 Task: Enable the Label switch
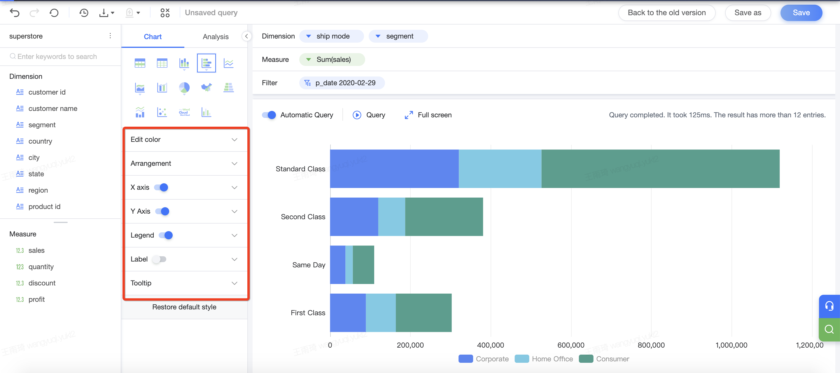(x=160, y=259)
